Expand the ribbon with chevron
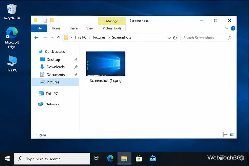The height and width of the screenshot is (166, 249). [x=227, y=28]
